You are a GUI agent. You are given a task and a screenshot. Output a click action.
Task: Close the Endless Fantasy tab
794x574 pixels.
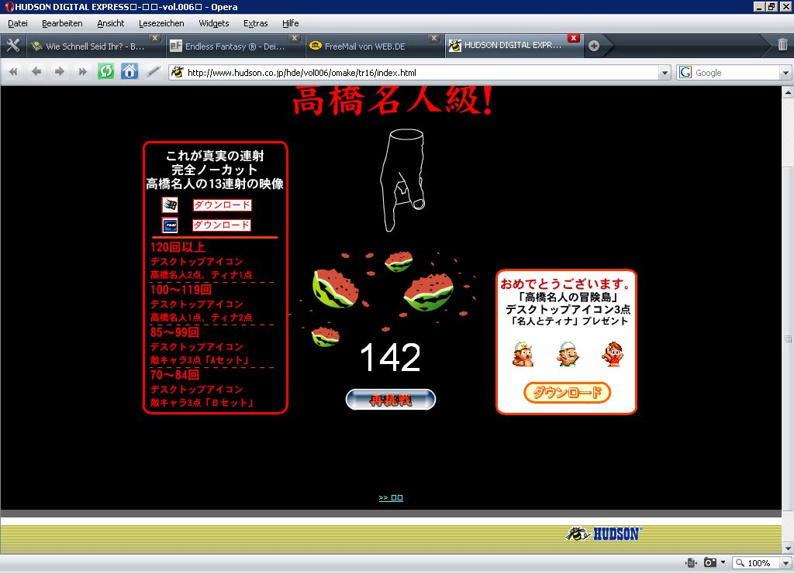[x=294, y=38]
